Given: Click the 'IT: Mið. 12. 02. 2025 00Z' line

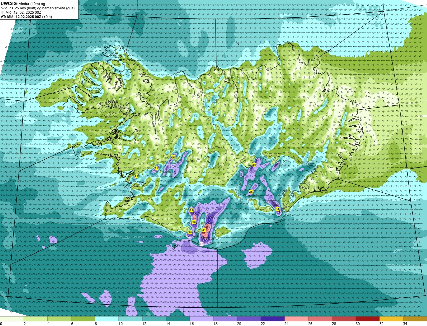Looking at the screenshot, I should click(21, 12).
